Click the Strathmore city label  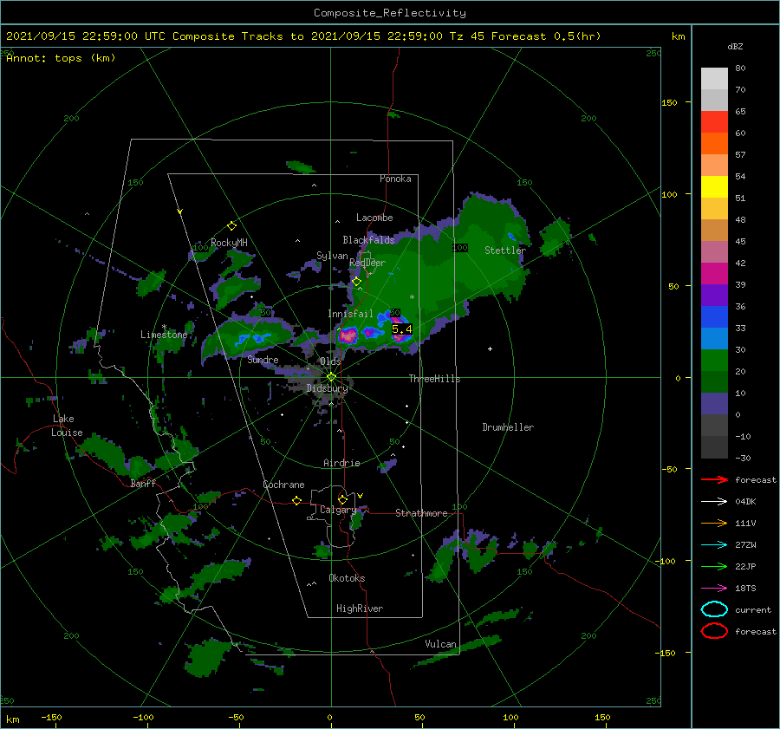(421, 513)
